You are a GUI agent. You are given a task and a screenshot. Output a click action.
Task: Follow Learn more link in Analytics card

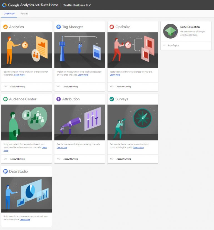coord(19,75)
